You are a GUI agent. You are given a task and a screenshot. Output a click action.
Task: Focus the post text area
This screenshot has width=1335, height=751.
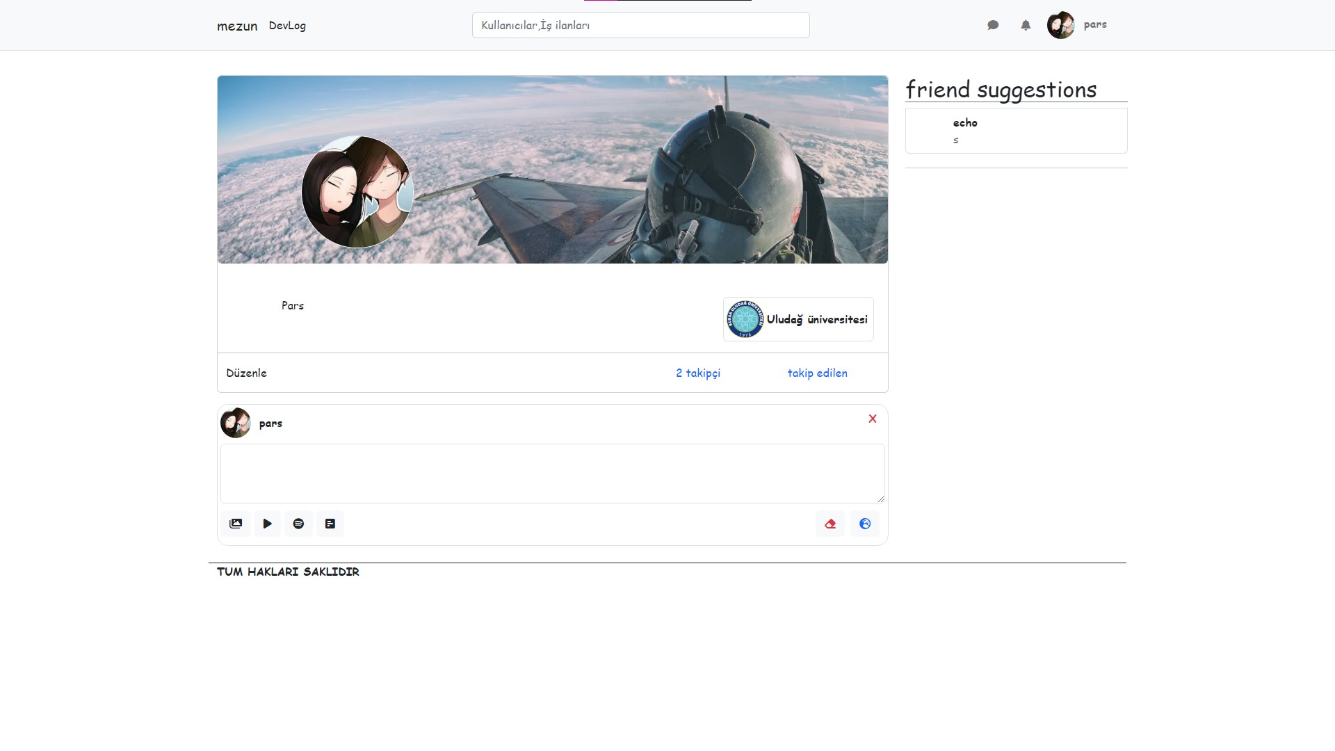[x=553, y=474]
